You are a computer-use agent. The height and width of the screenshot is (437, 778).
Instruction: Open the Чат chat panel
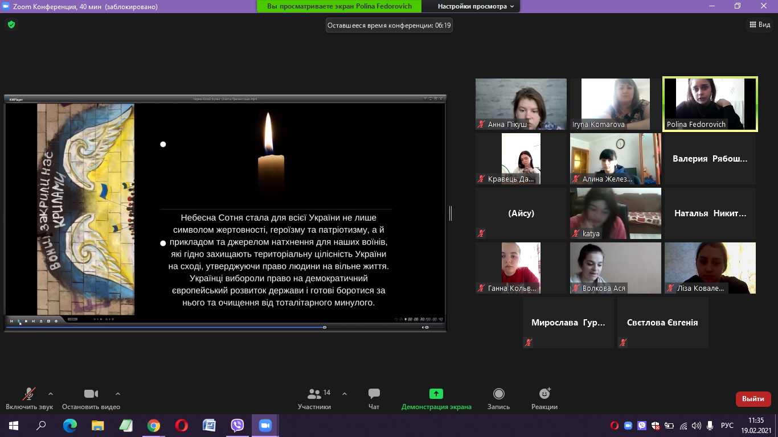click(374, 399)
